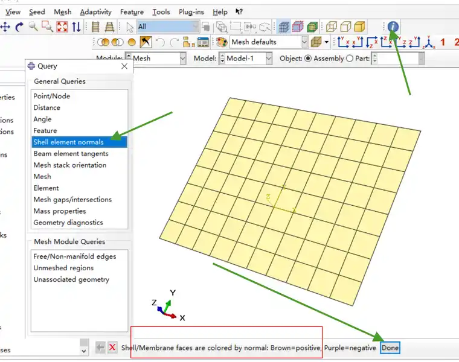Select the Pan View tool
This screenshot has width=459, height=362.
[x=5, y=27]
